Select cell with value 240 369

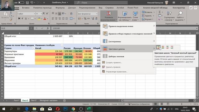[68, 57]
